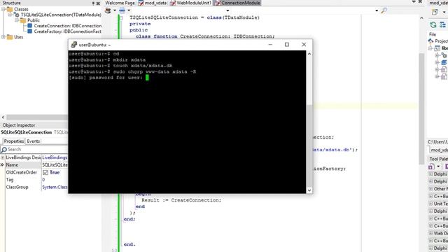Click the green refresh icon in Project Manager

click(x=433, y=25)
